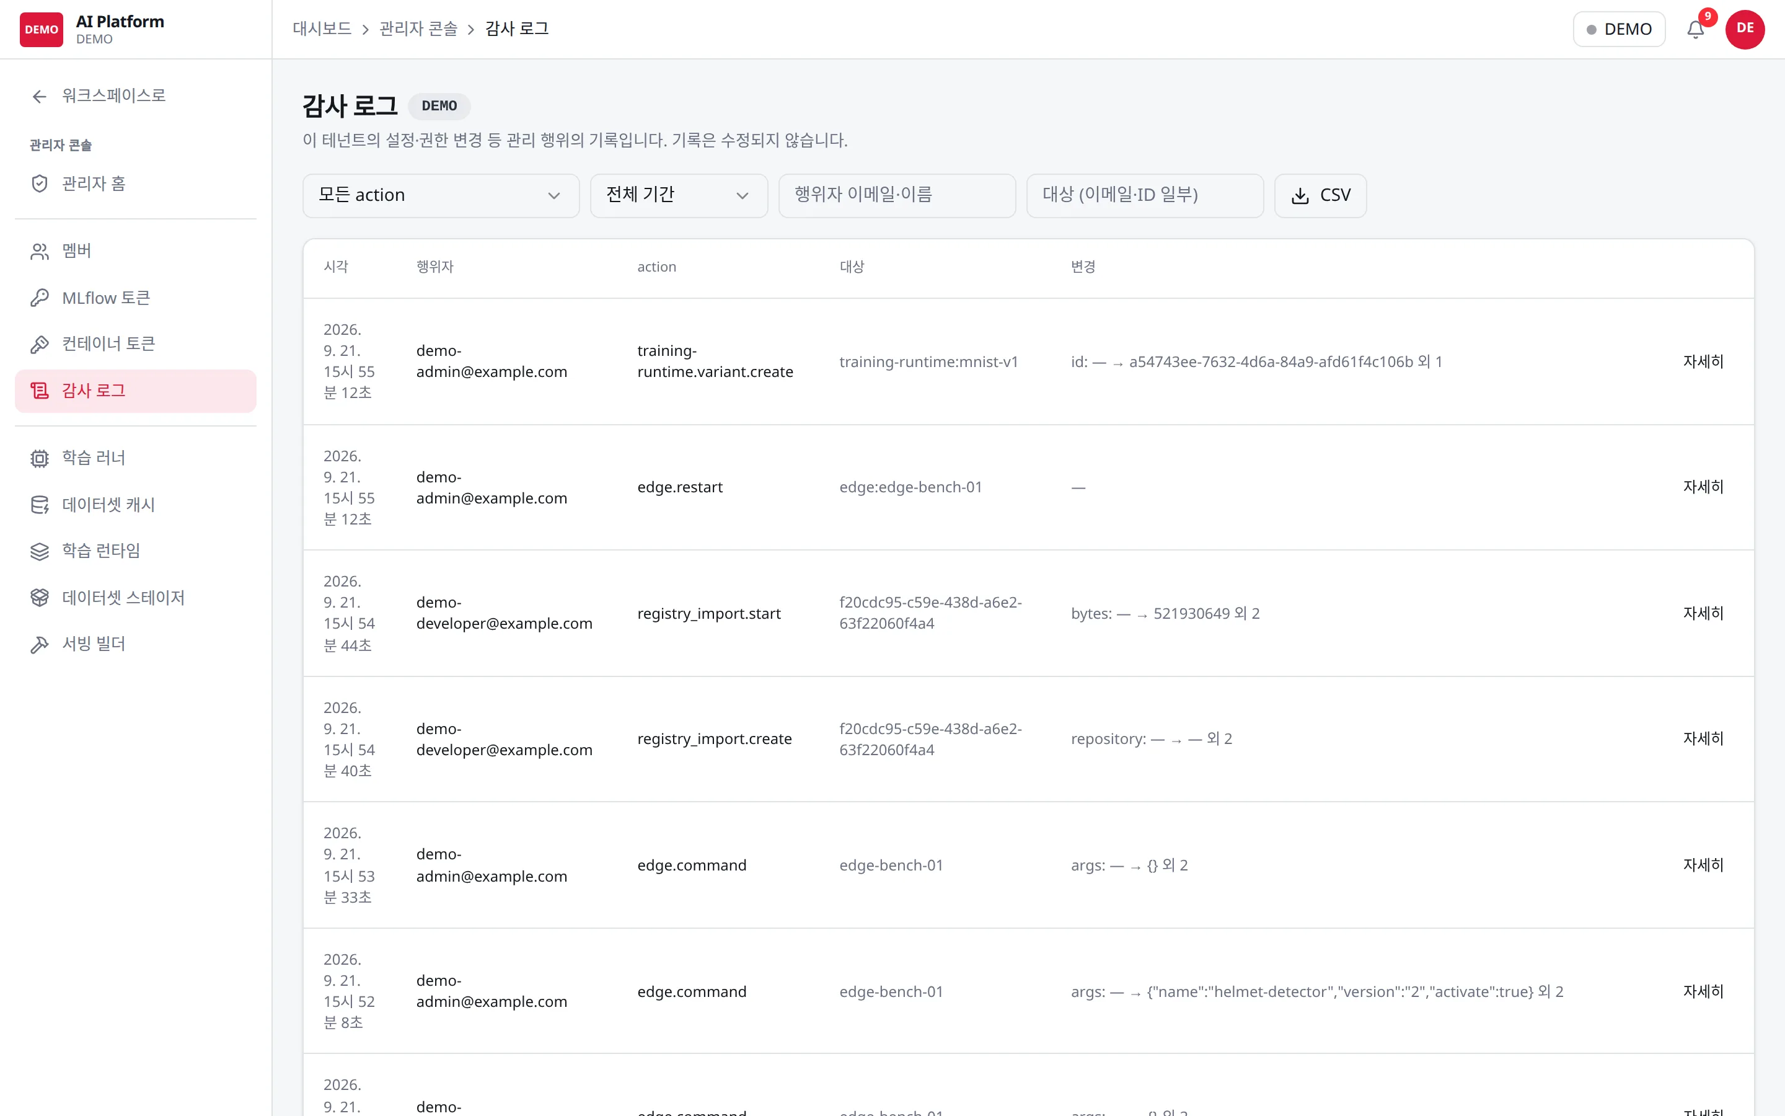Click the edge.restart action cell

680,487
